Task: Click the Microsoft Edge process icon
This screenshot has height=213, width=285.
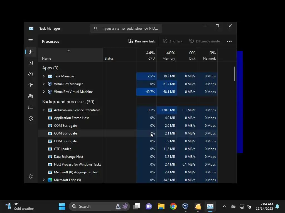Action: point(50,180)
